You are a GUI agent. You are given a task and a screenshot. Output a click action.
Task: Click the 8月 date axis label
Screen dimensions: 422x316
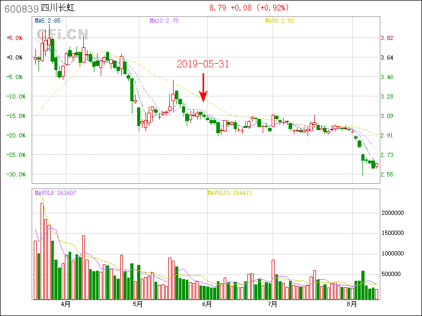click(352, 304)
